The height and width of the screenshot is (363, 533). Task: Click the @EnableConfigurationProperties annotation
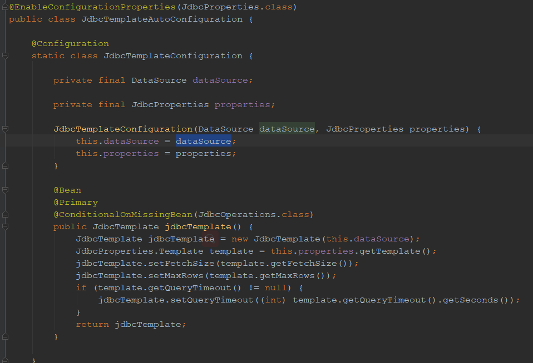pyautogui.click(x=92, y=7)
